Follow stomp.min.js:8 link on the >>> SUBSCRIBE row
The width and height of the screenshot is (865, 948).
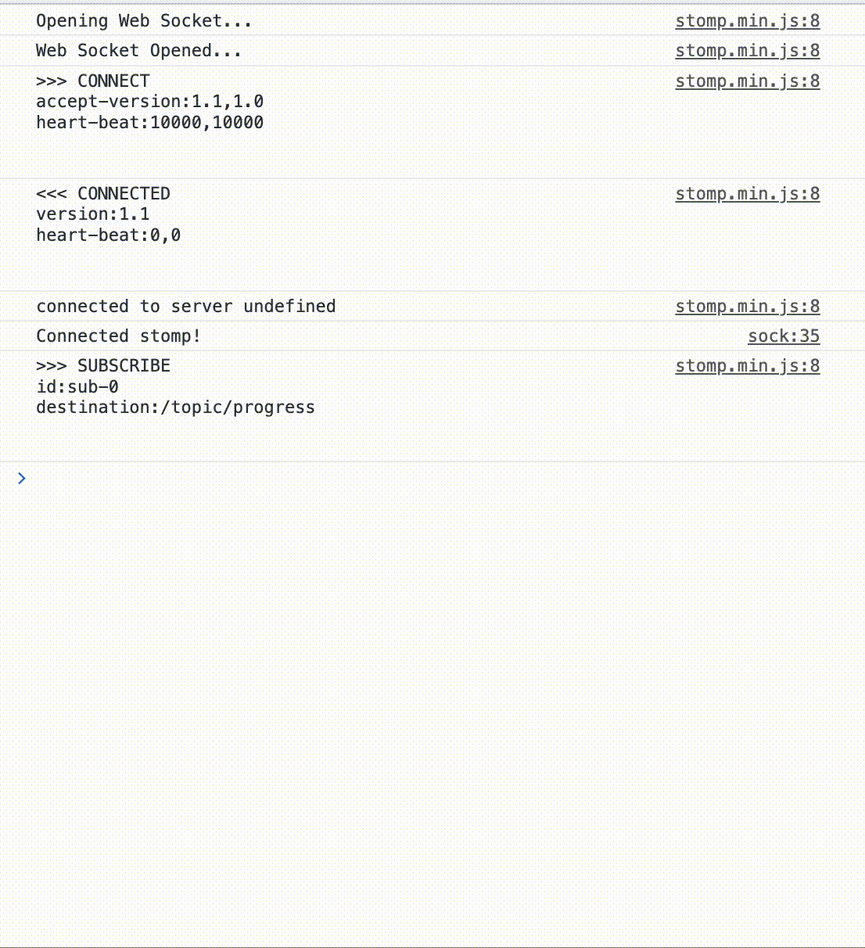pyautogui.click(x=748, y=366)
